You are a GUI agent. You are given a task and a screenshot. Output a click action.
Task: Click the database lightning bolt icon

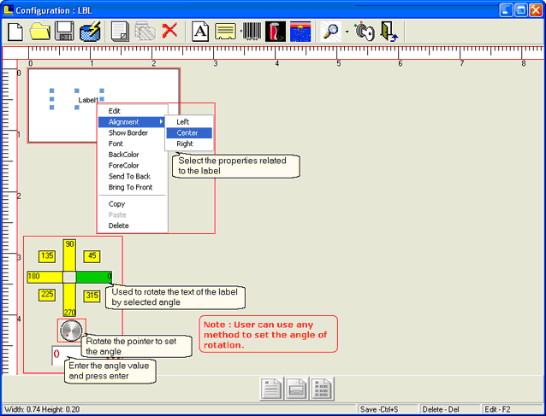click(90, 32)
